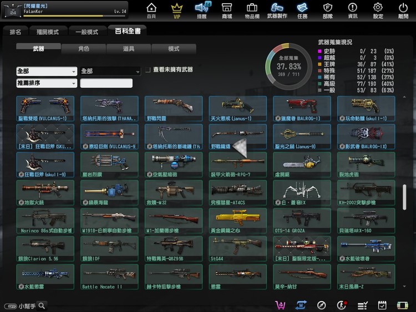The image size is (416, 312).
Task: Open the calendar check icon in bottom bar
Action: tap(382, 305)
